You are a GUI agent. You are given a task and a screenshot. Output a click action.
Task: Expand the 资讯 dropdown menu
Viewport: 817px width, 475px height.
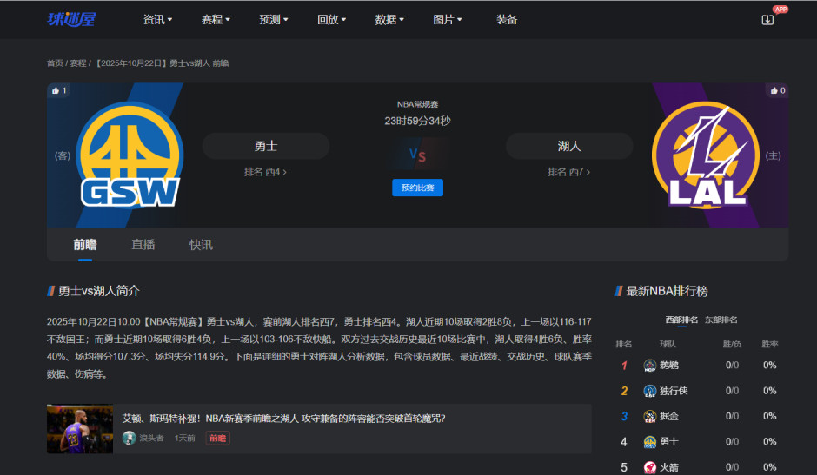click(157, 19)
